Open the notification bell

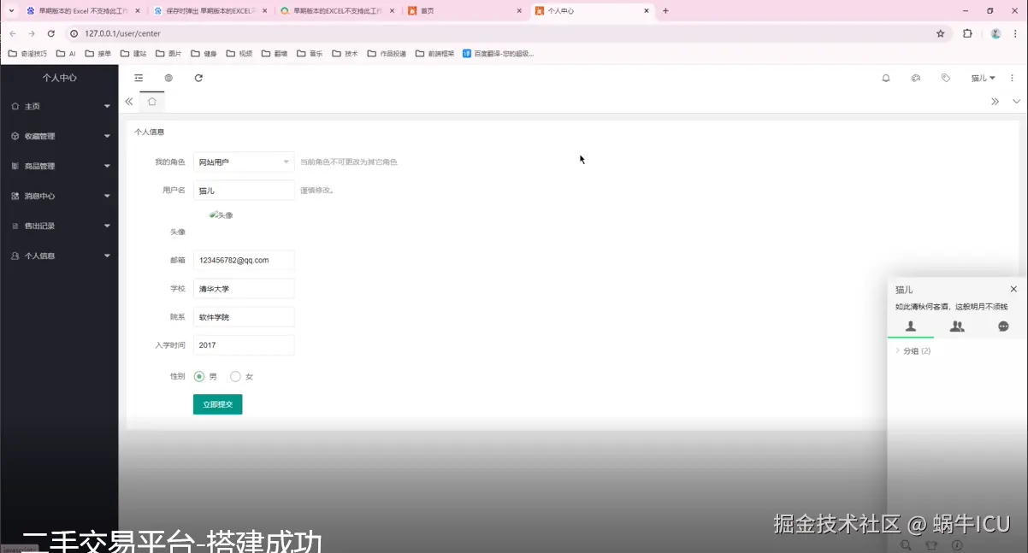pos(886,78)
